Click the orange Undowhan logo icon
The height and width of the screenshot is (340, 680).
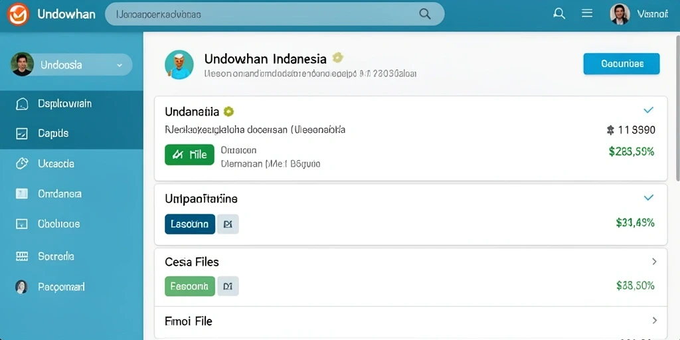[x=18, y=15]
